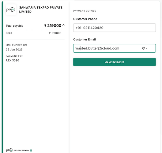Click the MAKE PAYMENT button
This screenshot has width=162, height=153.
pos(114,62)
